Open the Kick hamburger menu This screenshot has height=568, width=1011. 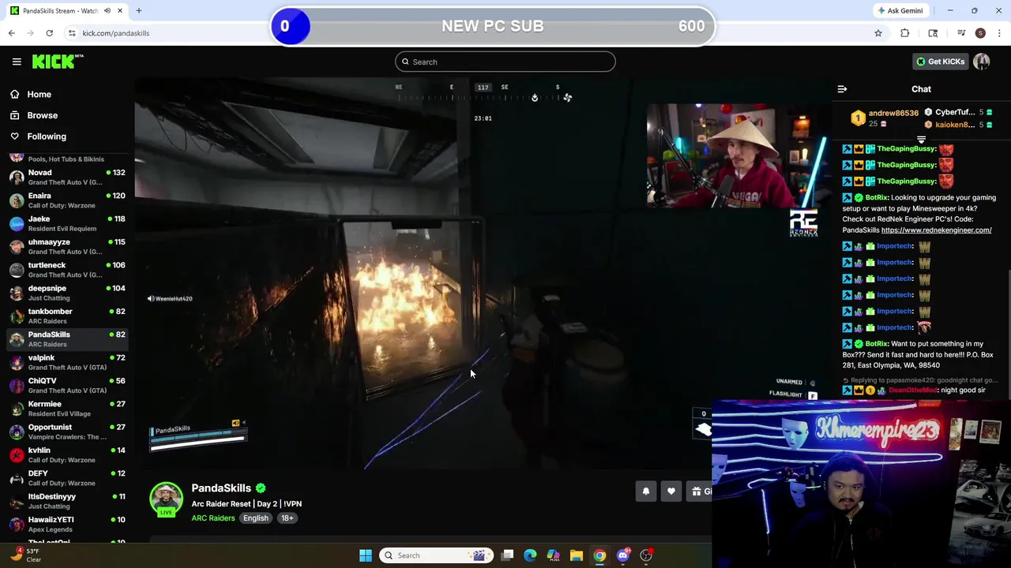pos(17,62)
